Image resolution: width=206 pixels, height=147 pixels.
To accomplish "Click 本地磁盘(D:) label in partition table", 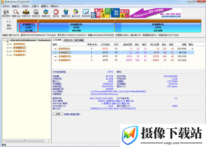I will (65, 56).
